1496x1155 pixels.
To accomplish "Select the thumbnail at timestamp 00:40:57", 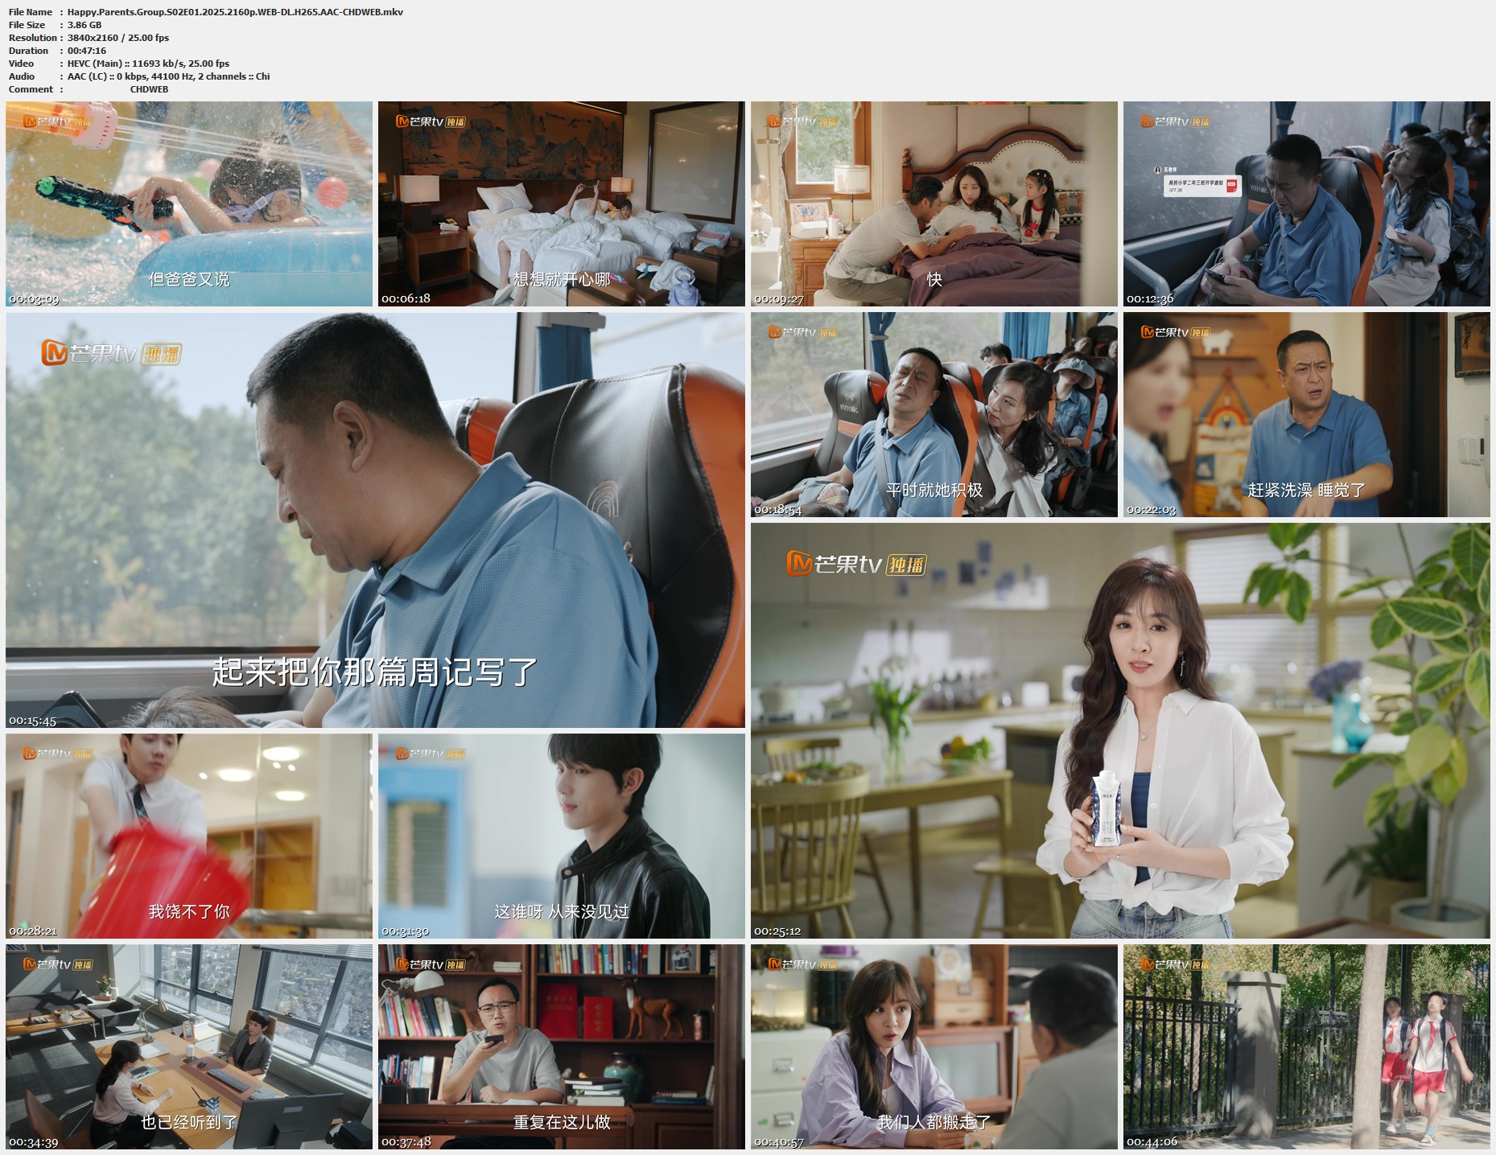I will [933, 1046].
